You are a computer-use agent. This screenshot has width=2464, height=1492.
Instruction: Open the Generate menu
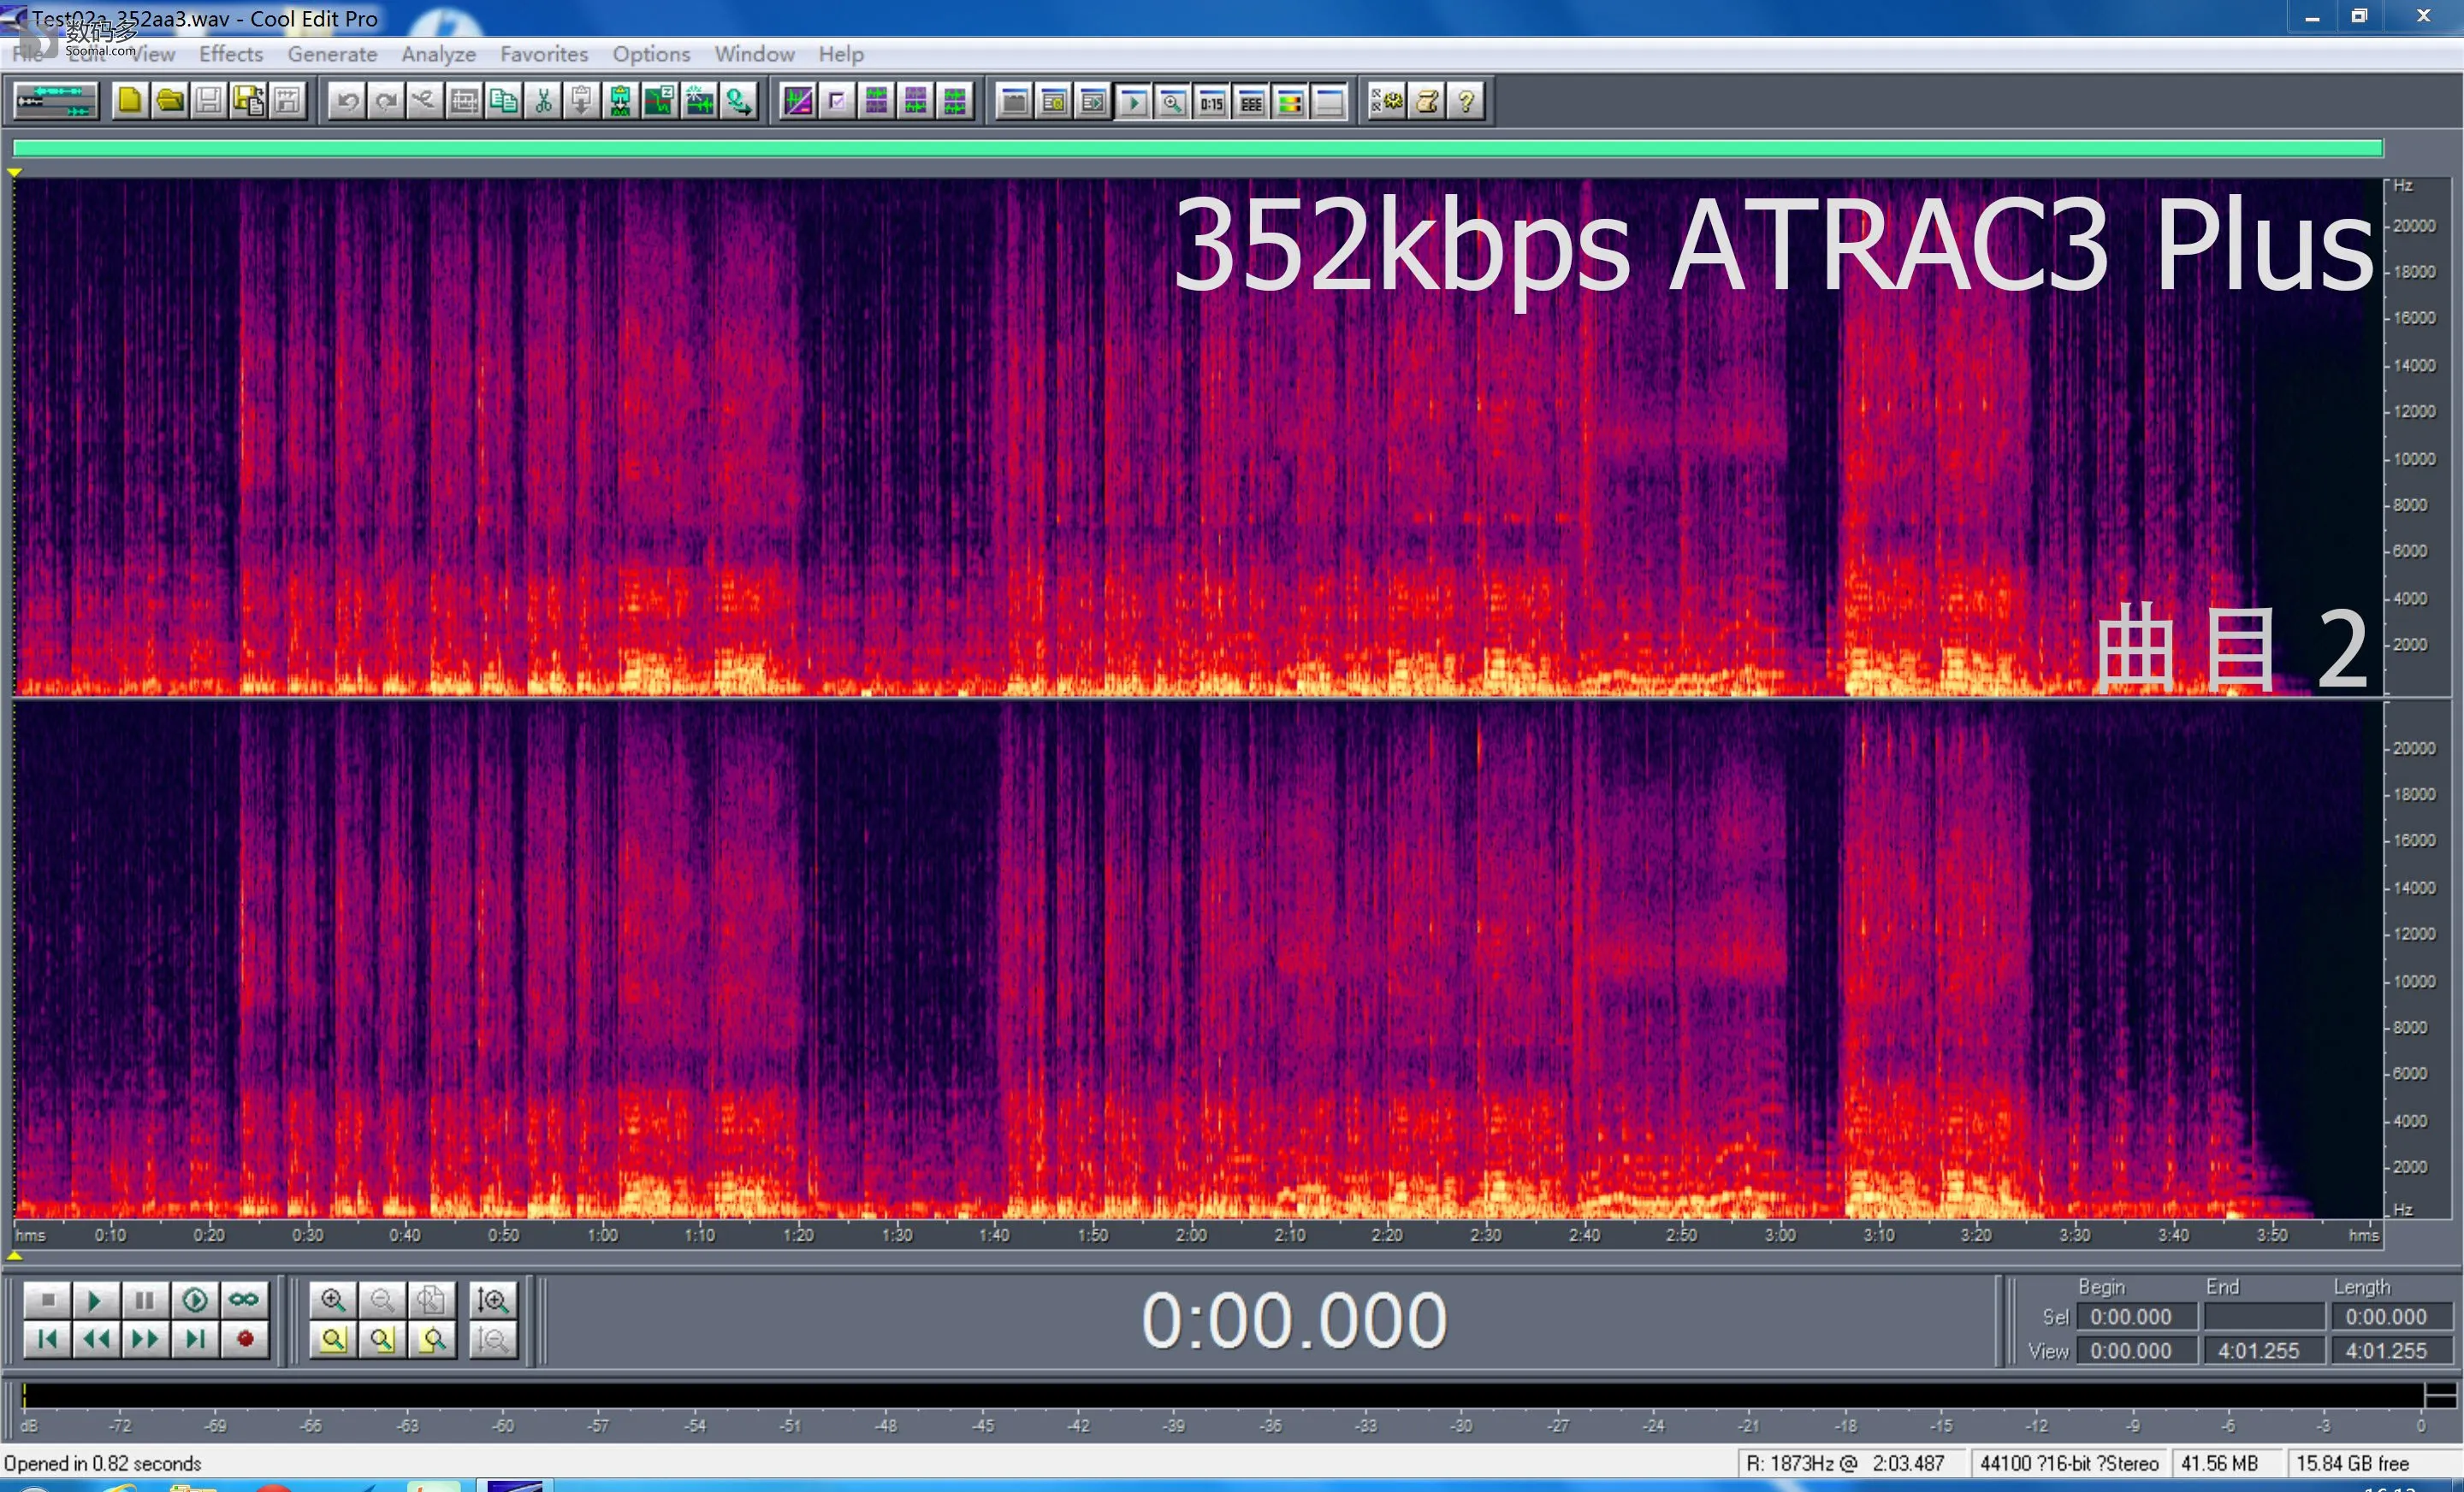coord(332,54)
